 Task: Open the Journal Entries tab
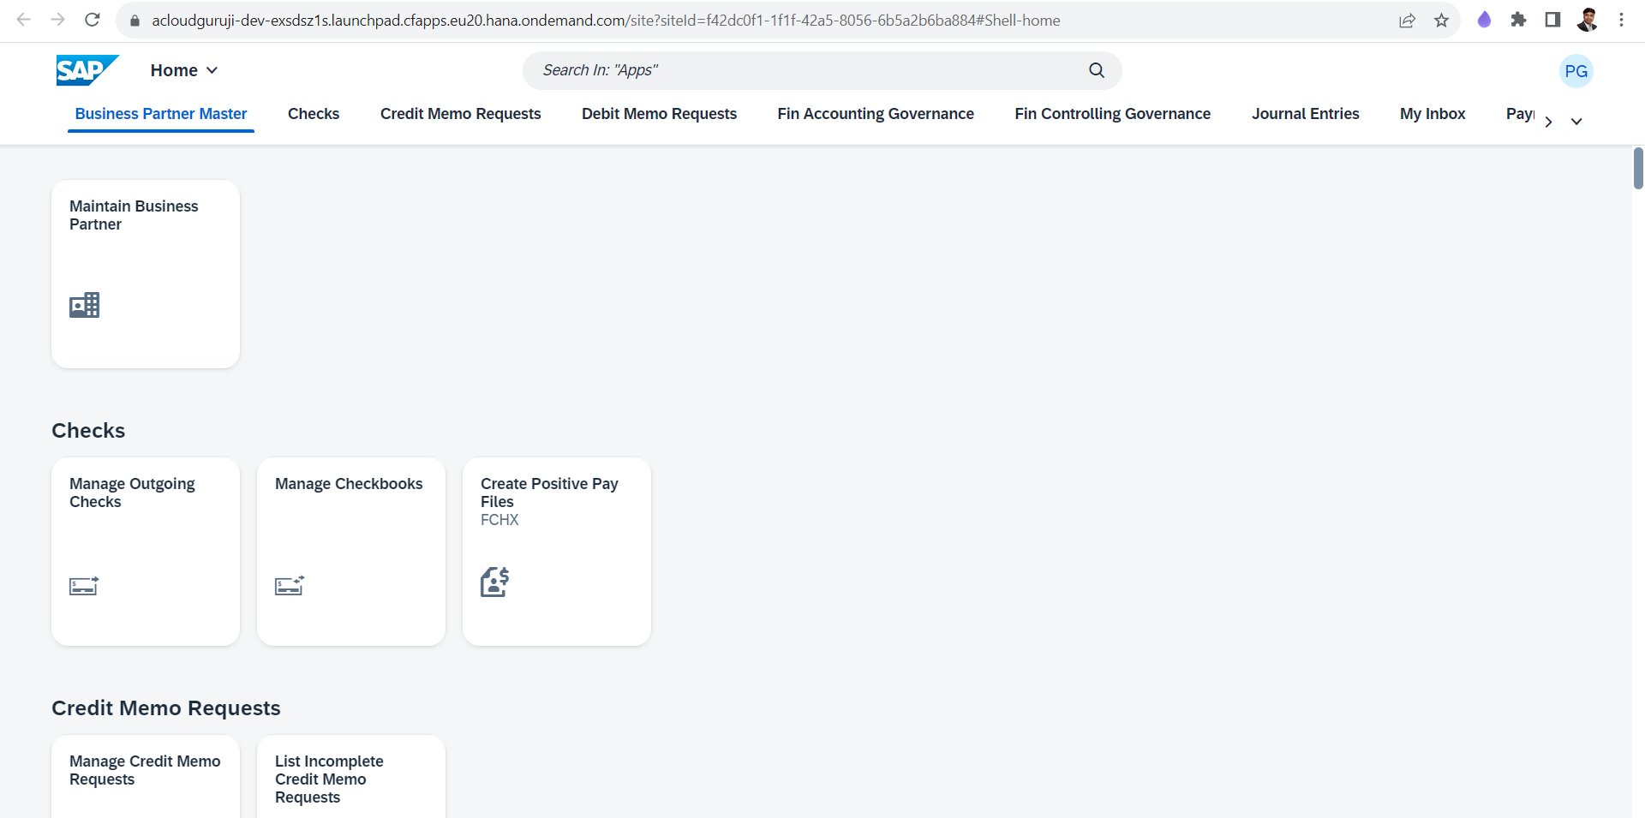click(x=1305, y=114)
